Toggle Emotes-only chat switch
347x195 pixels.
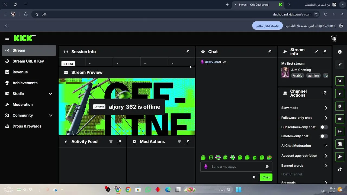click(324, 136)
